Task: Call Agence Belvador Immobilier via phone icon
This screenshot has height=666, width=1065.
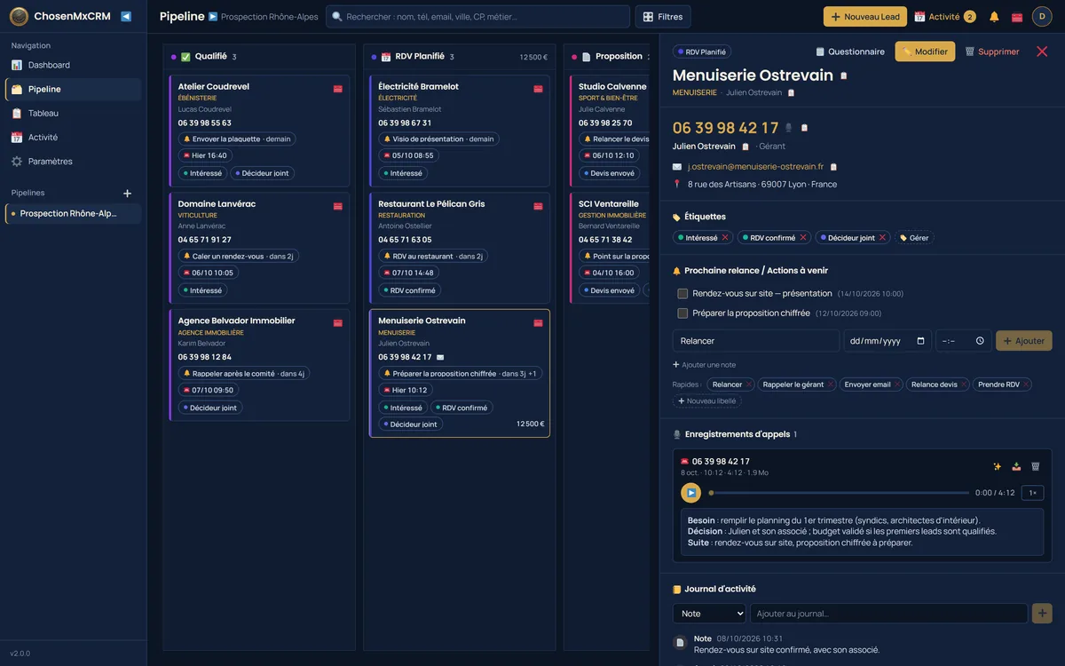Action: point(338,323)
